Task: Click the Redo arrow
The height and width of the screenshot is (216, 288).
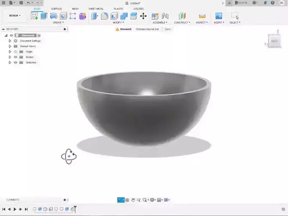Action: [38, 3]
